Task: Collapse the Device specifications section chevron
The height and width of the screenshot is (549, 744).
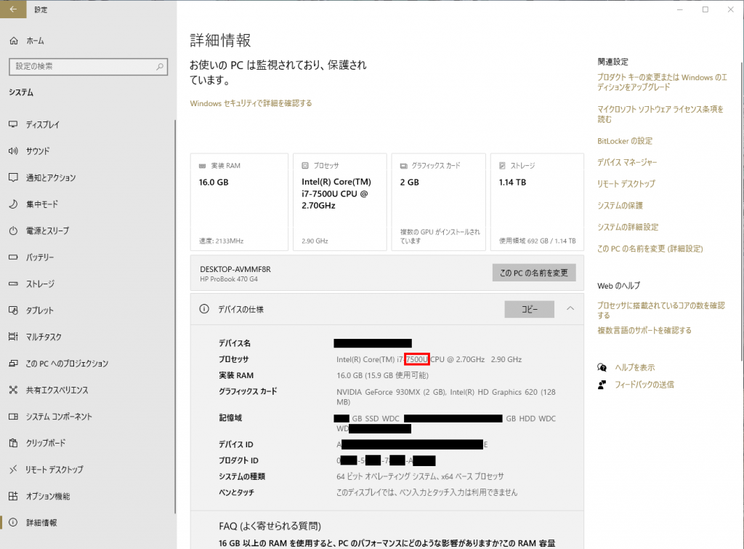Action: [570, 309]
